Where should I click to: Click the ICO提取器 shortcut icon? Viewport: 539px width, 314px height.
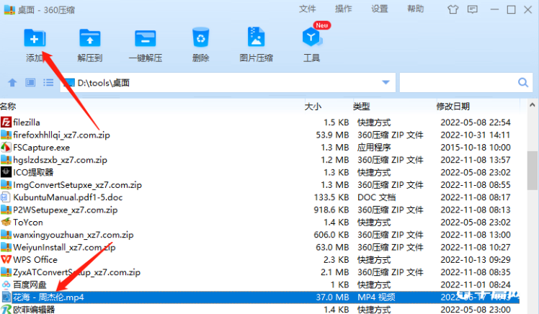[6, 172]
